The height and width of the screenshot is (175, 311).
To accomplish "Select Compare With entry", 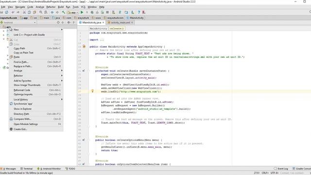I will (x=36, y=119).
